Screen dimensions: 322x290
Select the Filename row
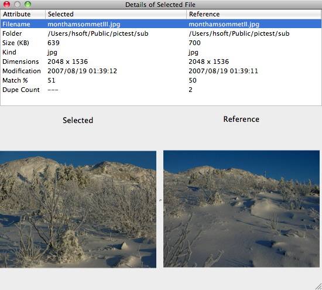(x=161, y=24)
